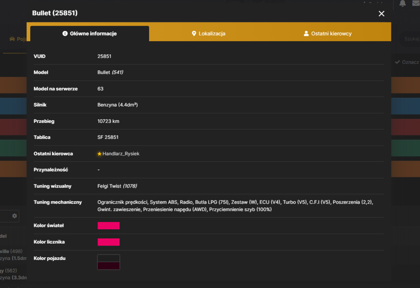
Task: Click the Tuning mechaniczny parts list text
Action: [235, 206]
